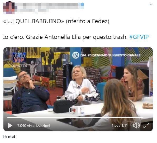
Task: Click the 1:08 / 1:11 time indicator
Action: [x=120, y=125]
